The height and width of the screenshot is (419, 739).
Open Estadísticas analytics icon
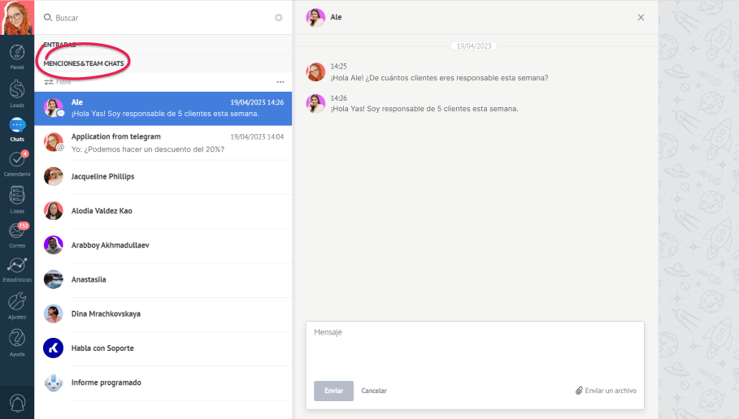click(x=17, y=268)
